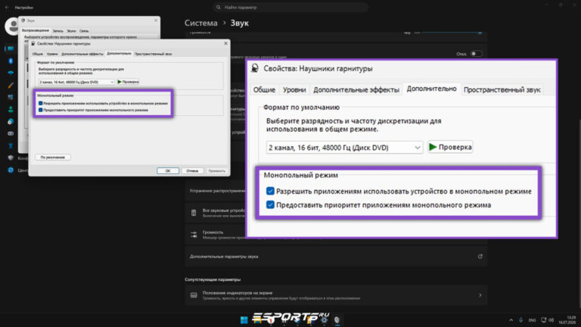Toggle the mono audio Откл. switch
This screenshot has width=581, height=327.
pyautogui.click(x=476, y=54)
